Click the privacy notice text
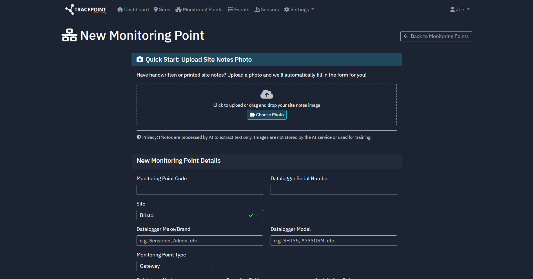Screen dimensions: 533x279 coord(257,137)
